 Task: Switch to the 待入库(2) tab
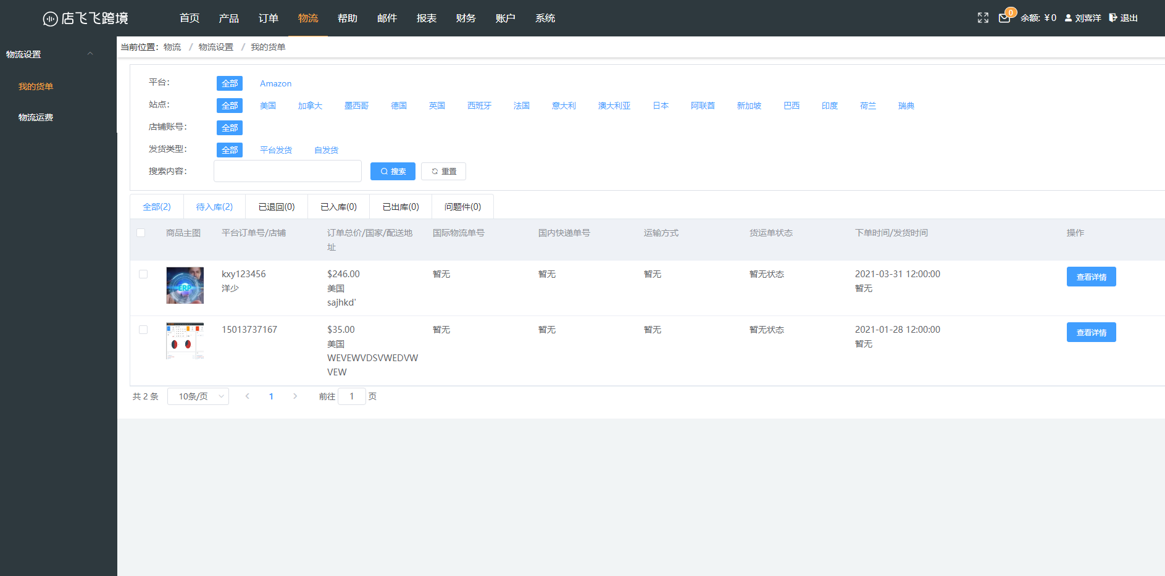214,207
